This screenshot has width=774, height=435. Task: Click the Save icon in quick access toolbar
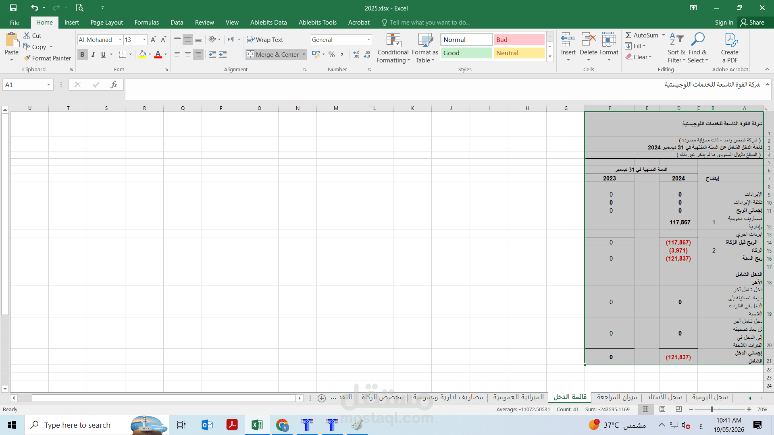pyautogui.click(x=13, y=8)
